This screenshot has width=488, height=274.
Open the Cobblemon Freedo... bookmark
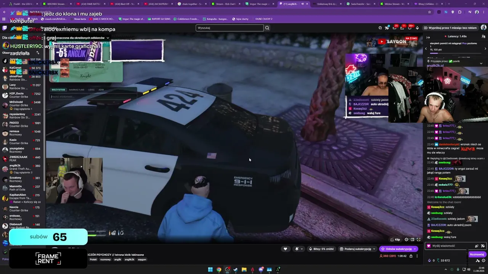click(187, 19)
